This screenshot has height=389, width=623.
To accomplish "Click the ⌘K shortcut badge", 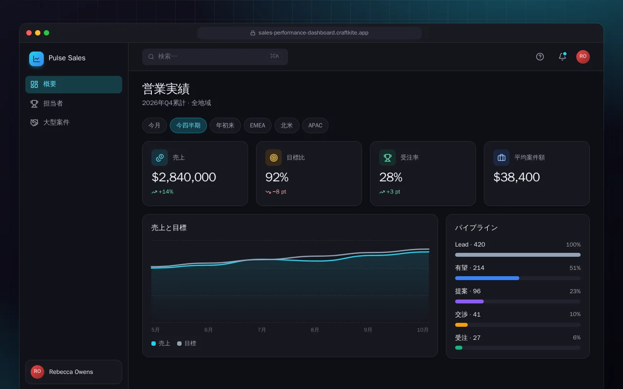I will pyautogui.click(x=275, y=56).
